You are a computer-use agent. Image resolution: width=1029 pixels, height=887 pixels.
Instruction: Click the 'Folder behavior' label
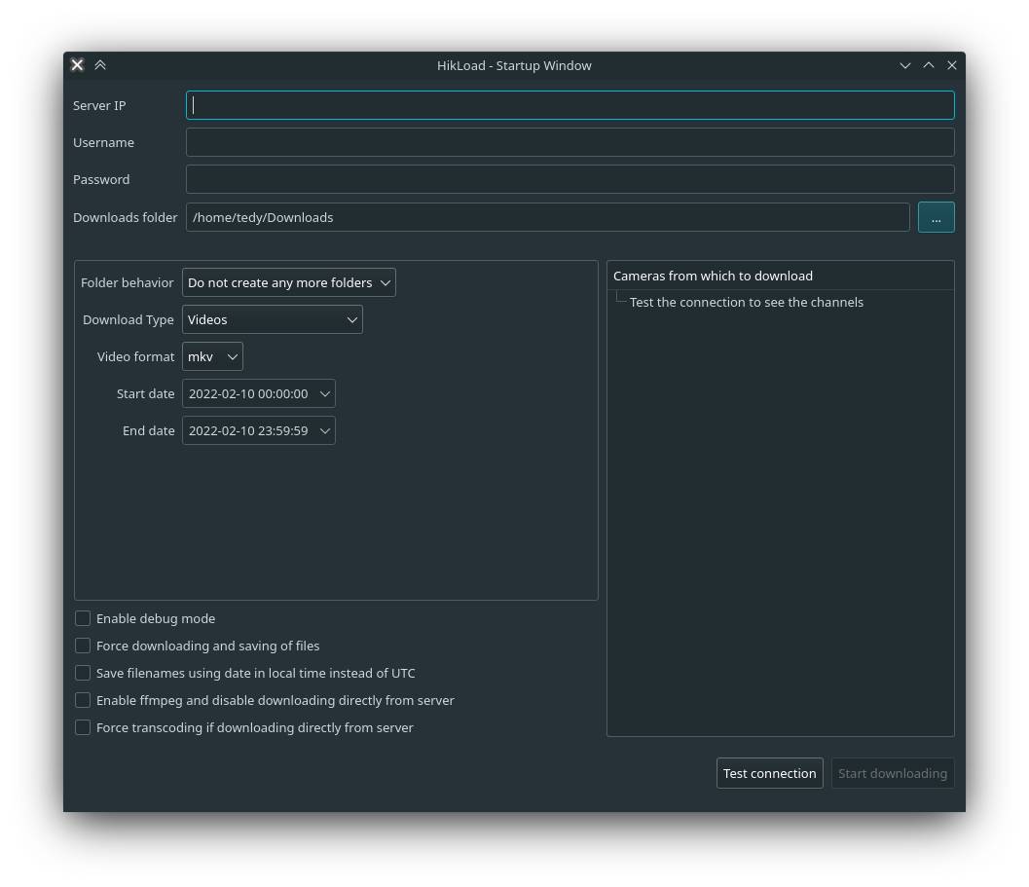point(128,283)
